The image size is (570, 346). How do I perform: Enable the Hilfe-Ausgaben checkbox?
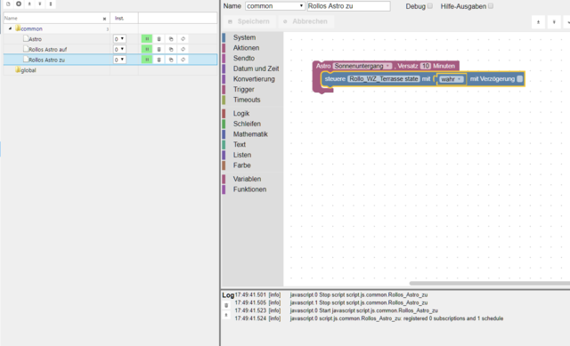click(491, 6)
